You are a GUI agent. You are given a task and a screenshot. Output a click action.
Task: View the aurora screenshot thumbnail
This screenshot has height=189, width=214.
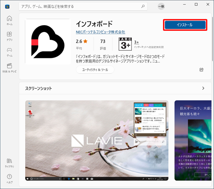(x=193, y=140)
